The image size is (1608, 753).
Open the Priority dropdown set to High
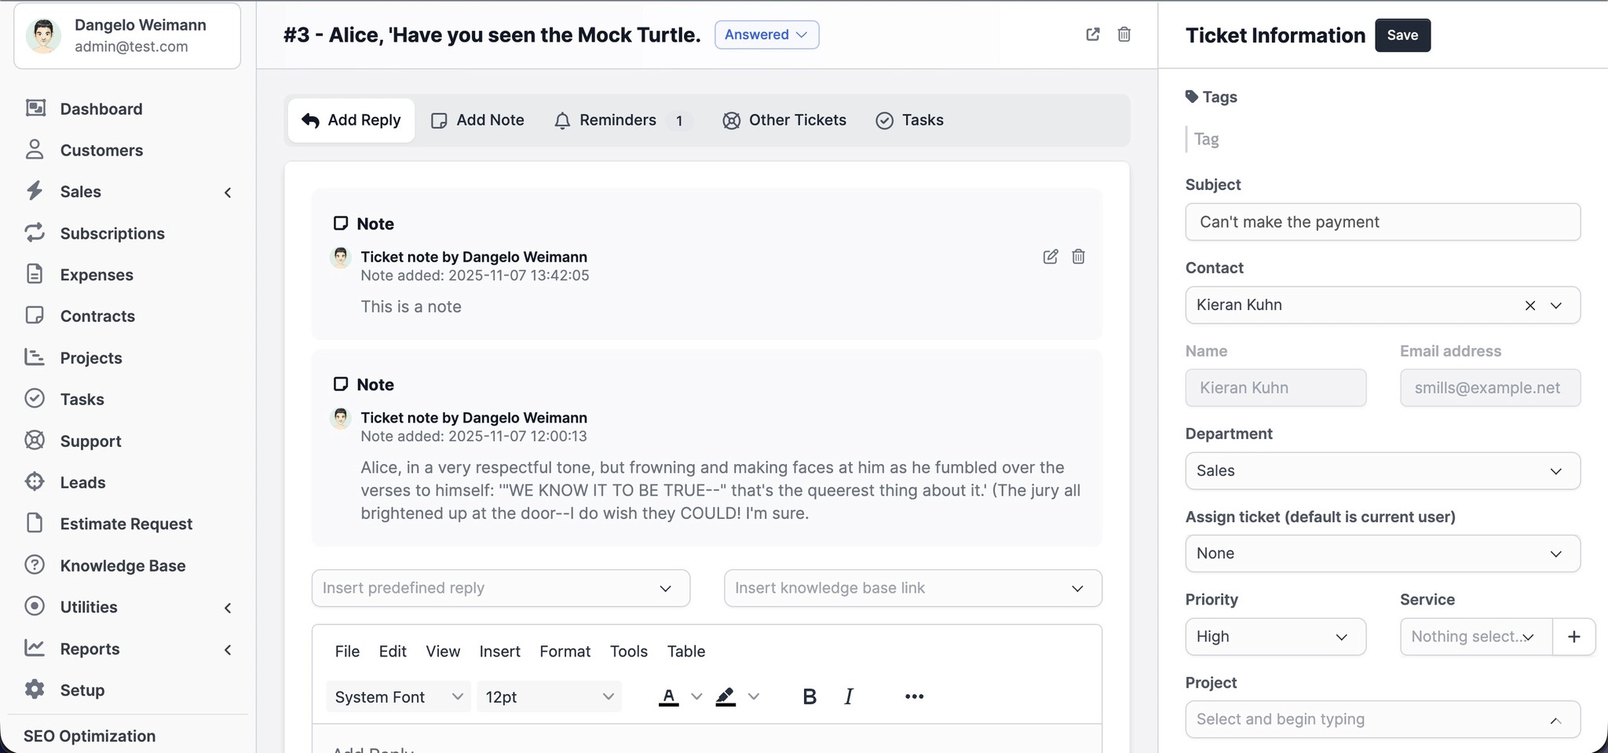(x=1276, y=637)
